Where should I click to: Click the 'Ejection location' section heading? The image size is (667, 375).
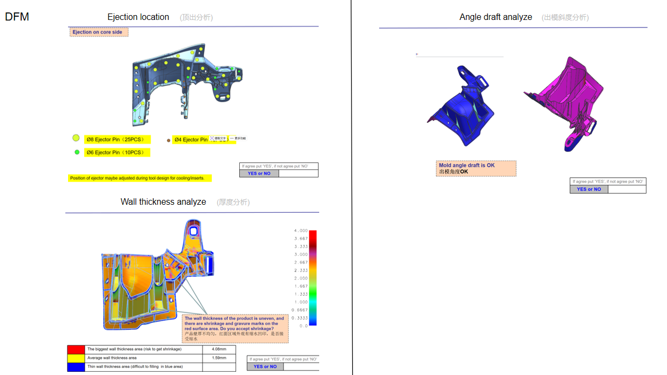click(x=138, y=17)
